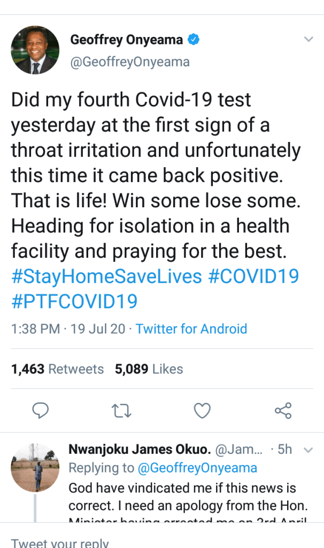Open Nwanjoku James Okuo's avatar
This screenshot has width=324, height=548.
tap(35, 468)
